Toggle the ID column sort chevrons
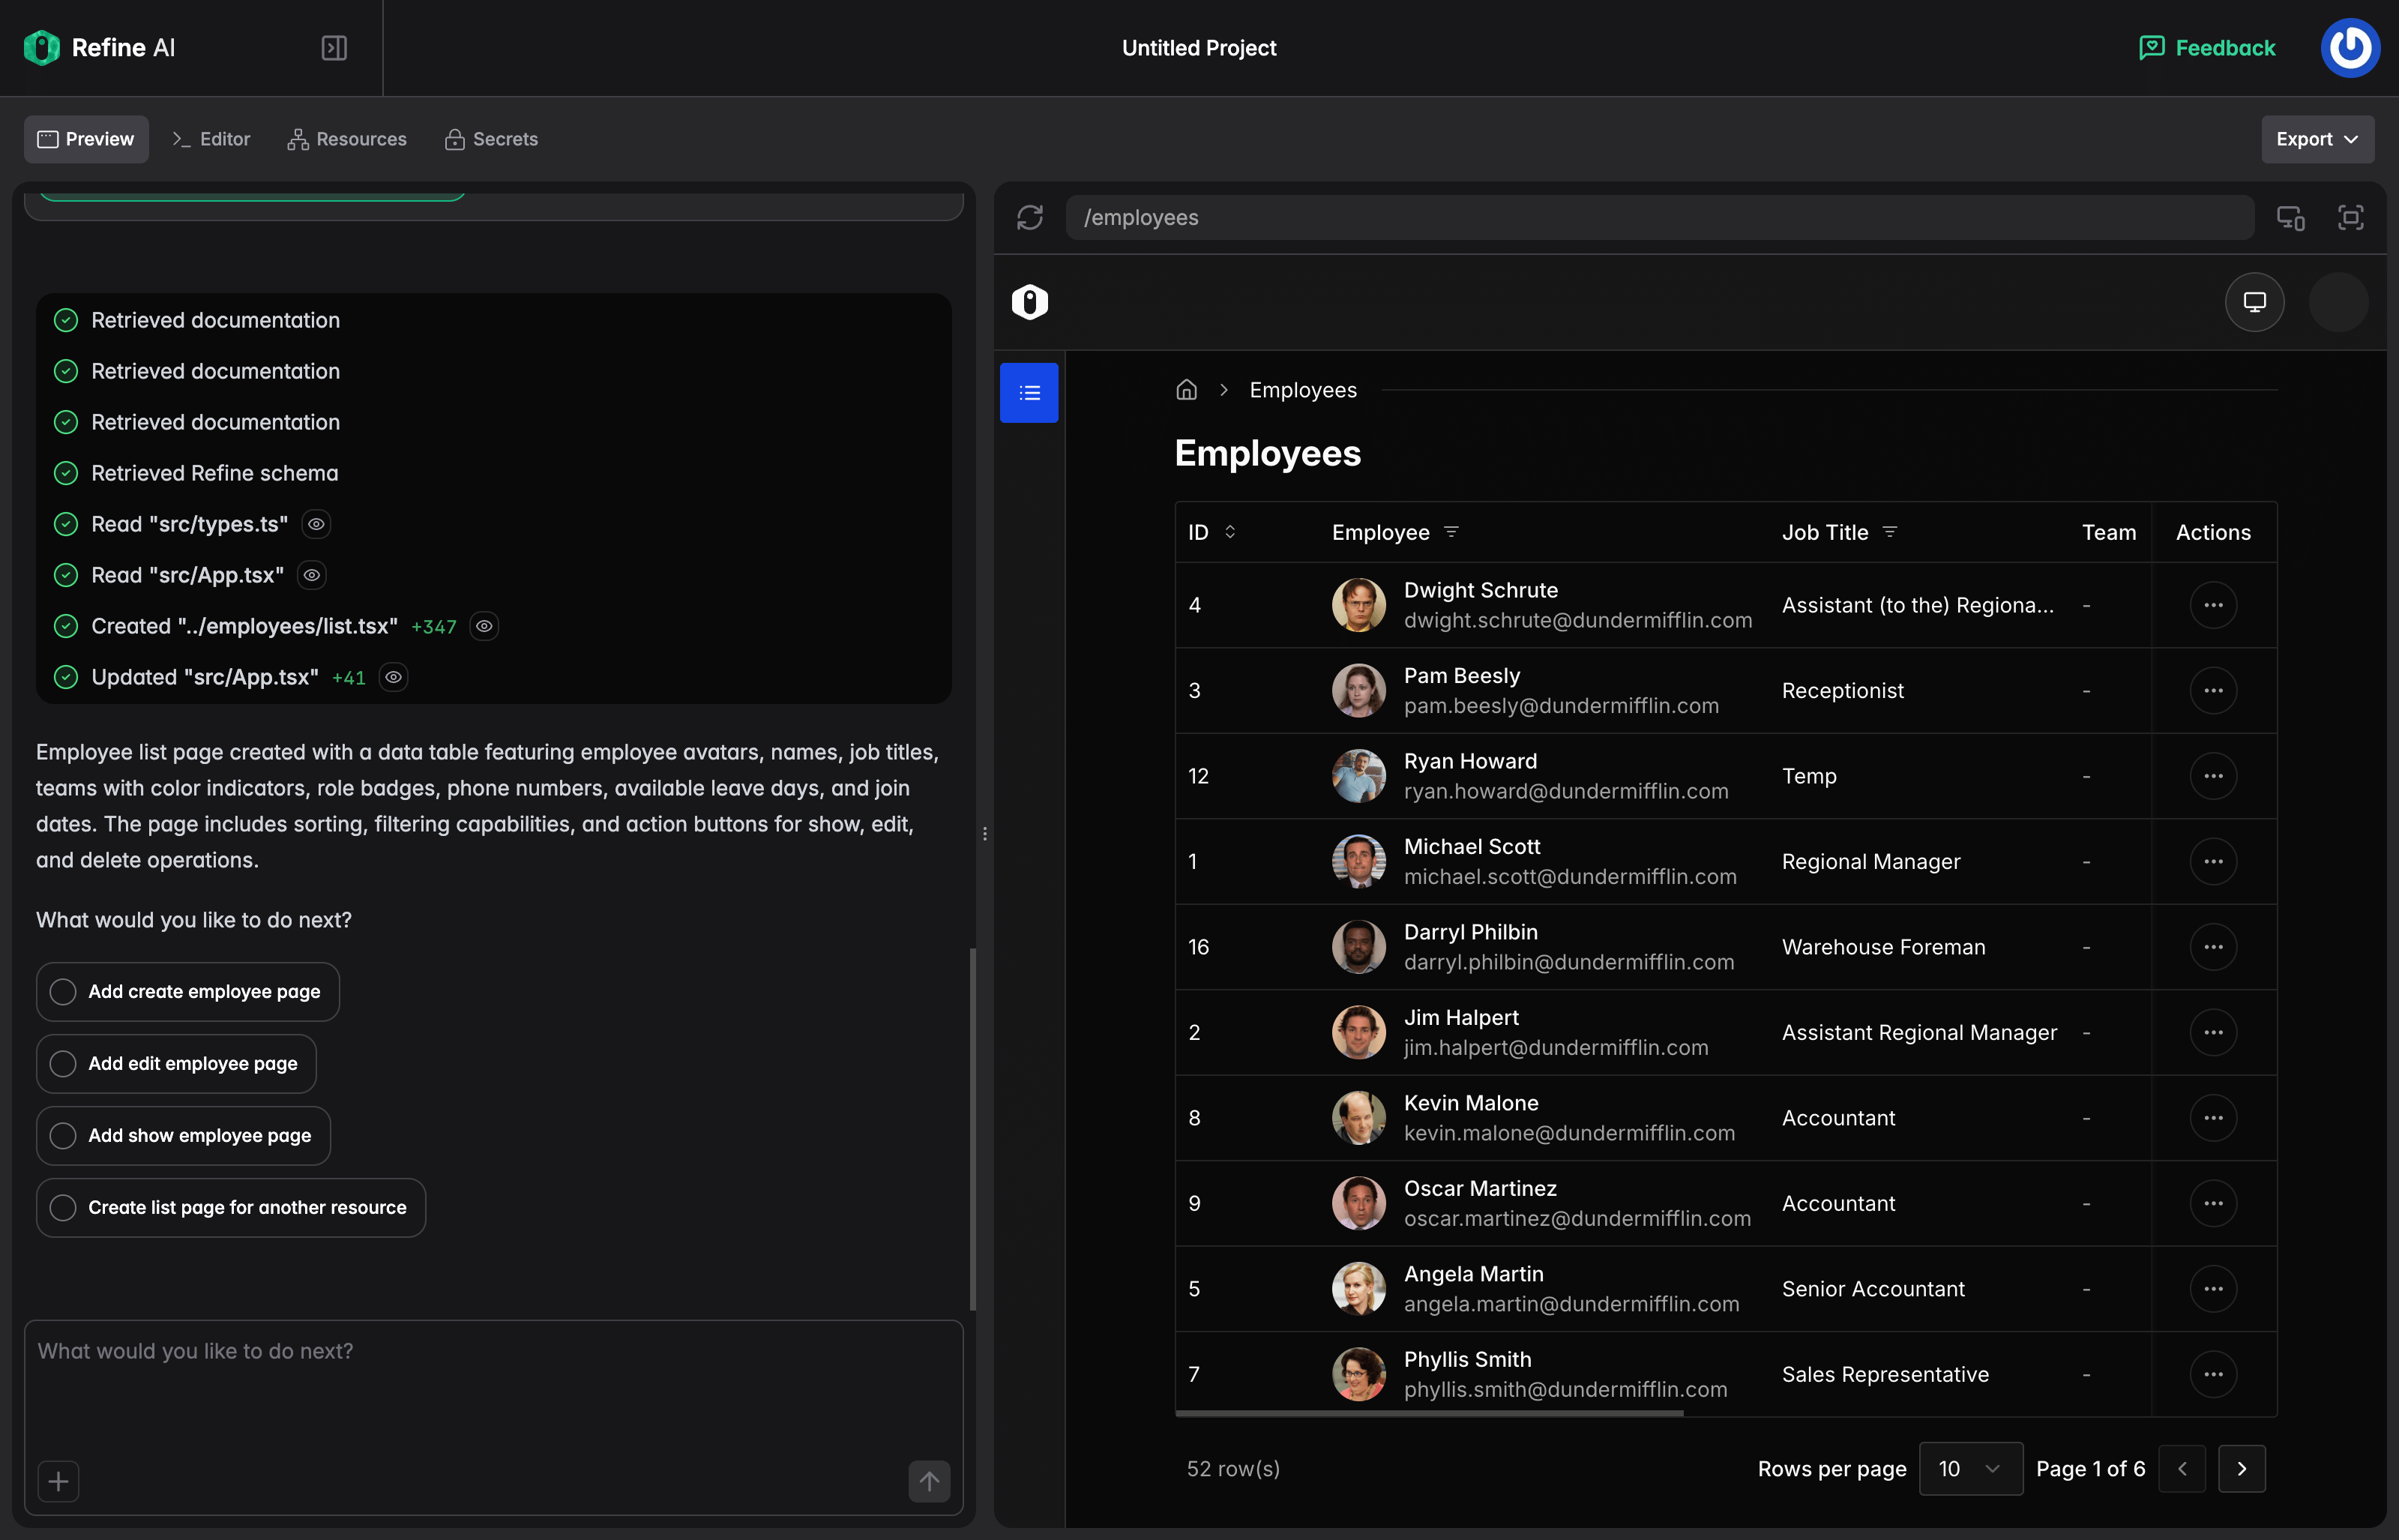This screenshot has height=1540, width=2399. pyautogui.click(x=1230, y=532)
